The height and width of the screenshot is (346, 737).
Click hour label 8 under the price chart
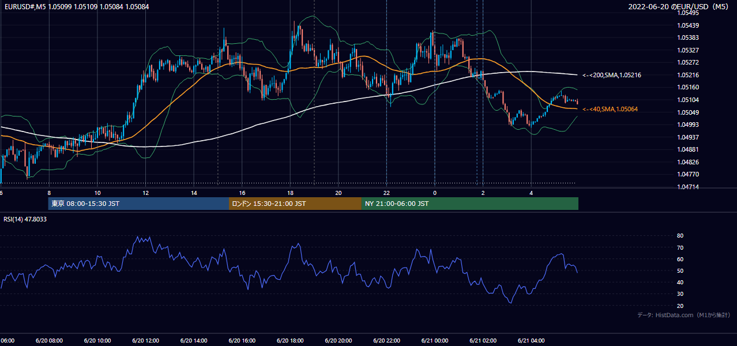(49, 193)
